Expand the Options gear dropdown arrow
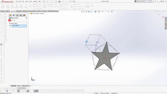The image size is (167, 94). 76,1
